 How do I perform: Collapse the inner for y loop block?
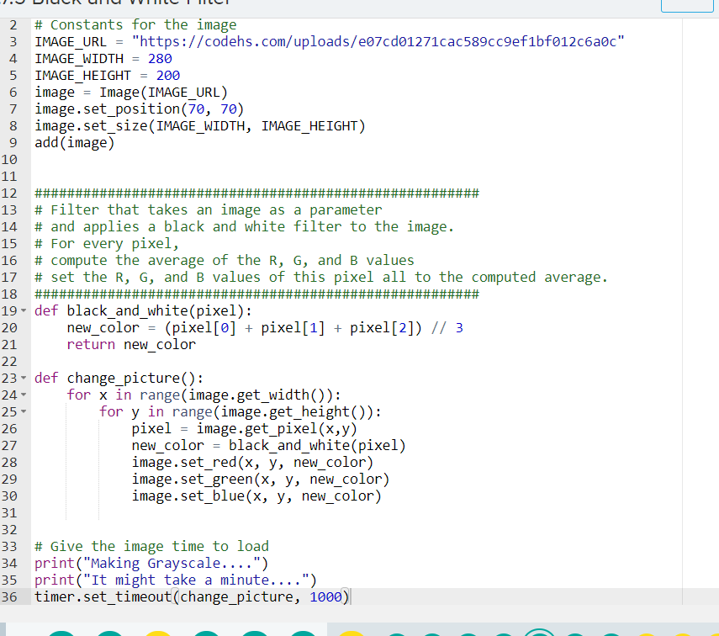point(24,411)
